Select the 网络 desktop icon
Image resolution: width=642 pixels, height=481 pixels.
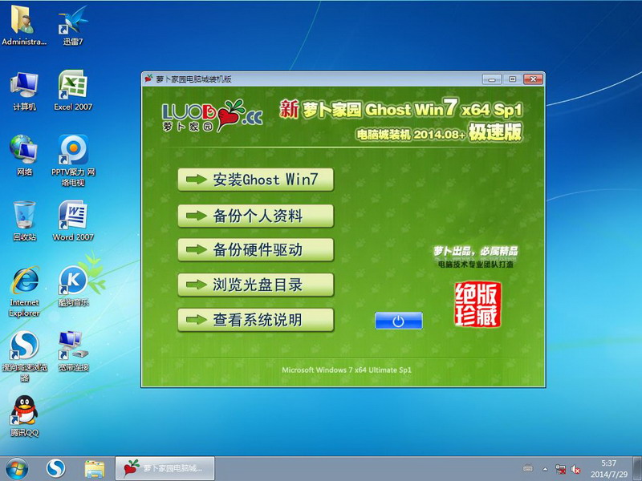(24, 156)
